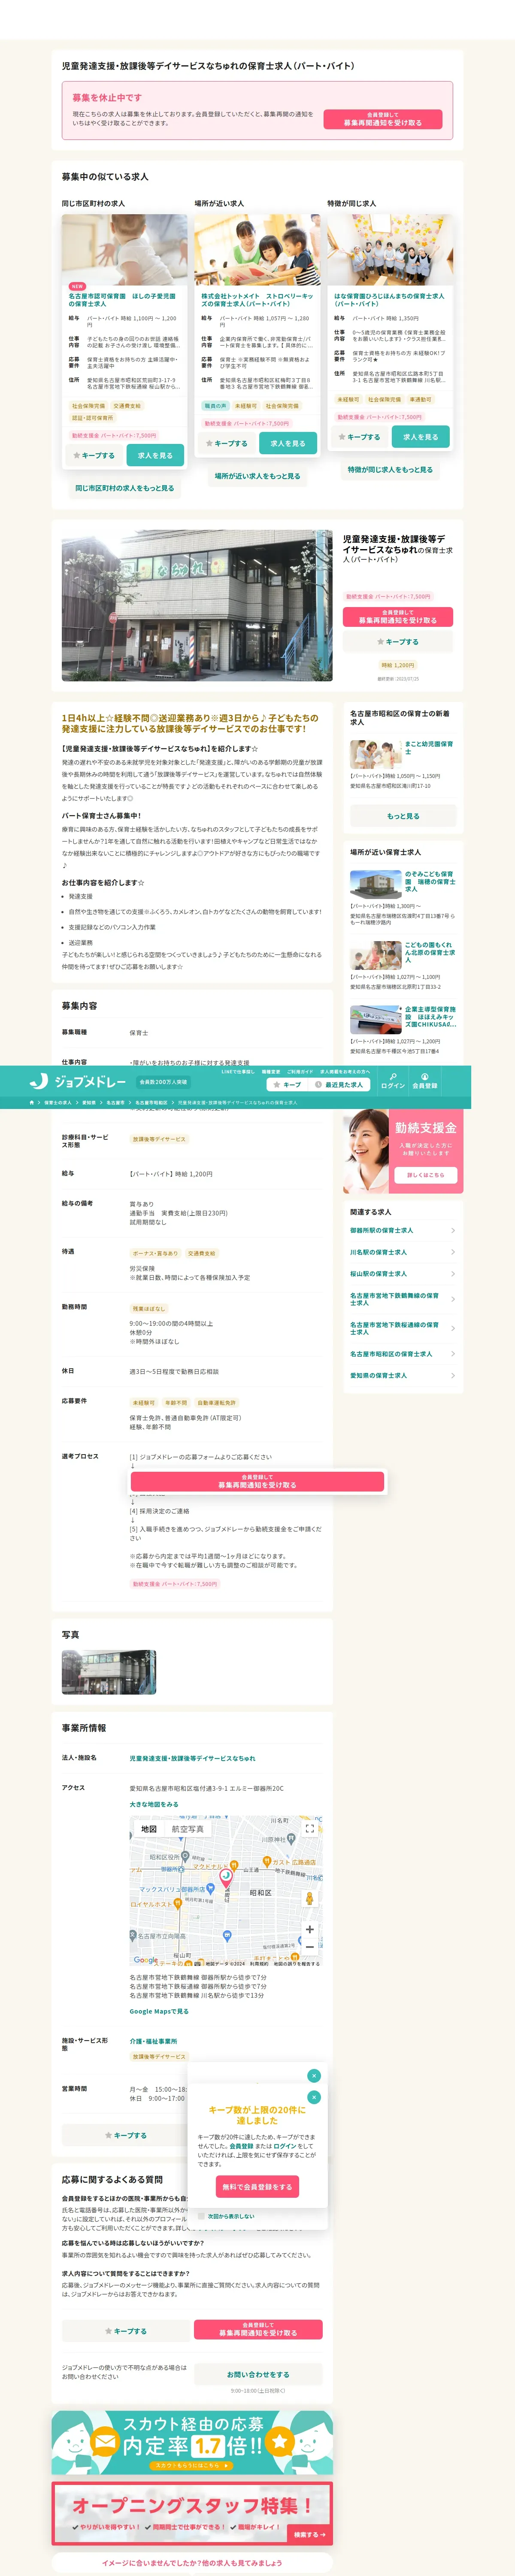Close the キープ数が上限の20件に popup
Screen dimensions: 515x2576
[314, 2097]
